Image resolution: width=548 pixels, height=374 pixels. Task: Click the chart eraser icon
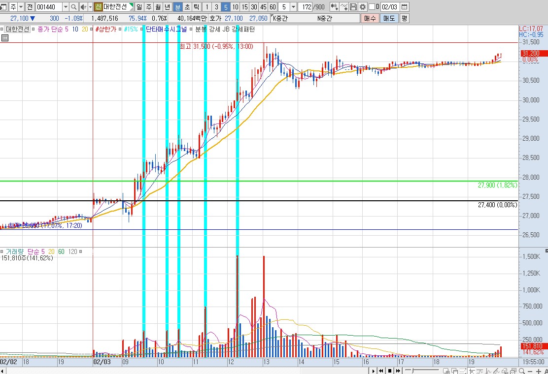click(505, 371)
